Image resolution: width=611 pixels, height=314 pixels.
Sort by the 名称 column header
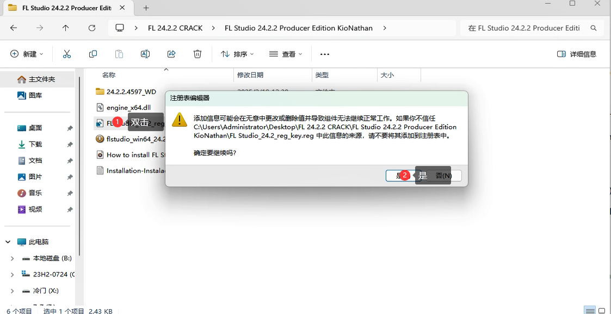[109, 75]
